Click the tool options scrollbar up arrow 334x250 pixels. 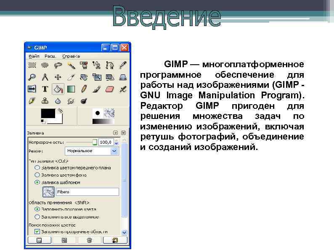(x=124, y=140)
